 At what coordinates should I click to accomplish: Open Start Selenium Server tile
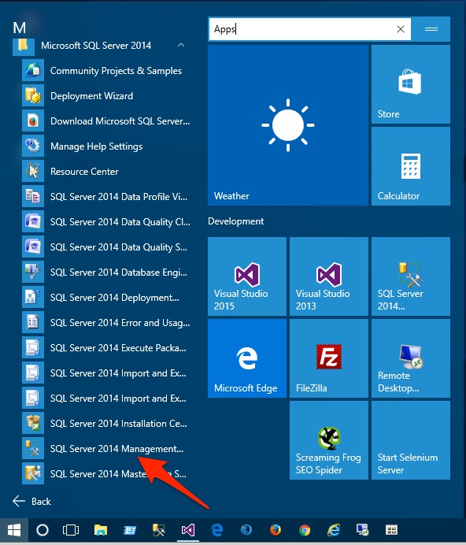coord(411,440)
